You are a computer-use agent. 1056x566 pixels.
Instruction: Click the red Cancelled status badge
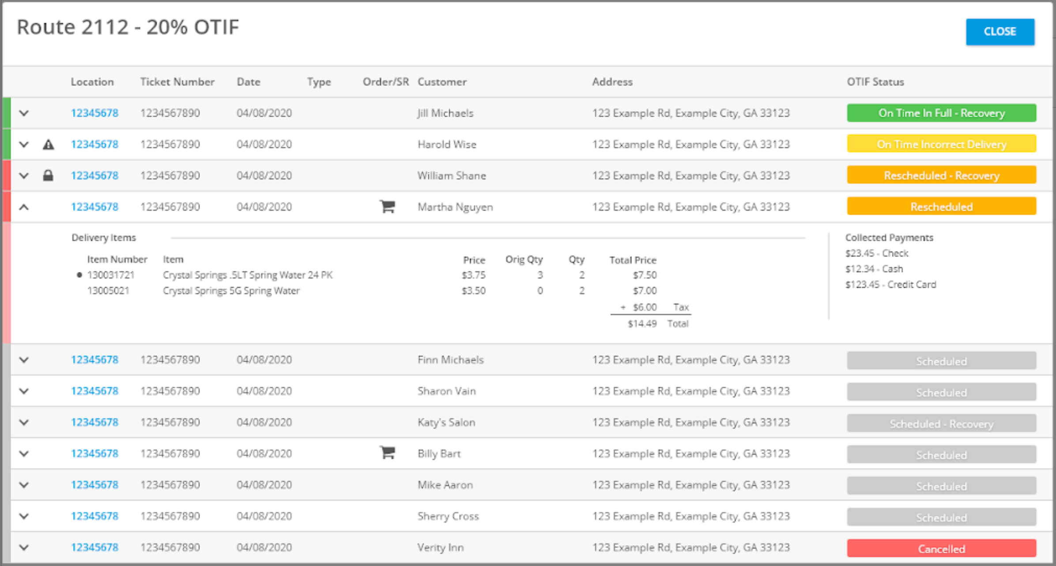pos(941,548)
